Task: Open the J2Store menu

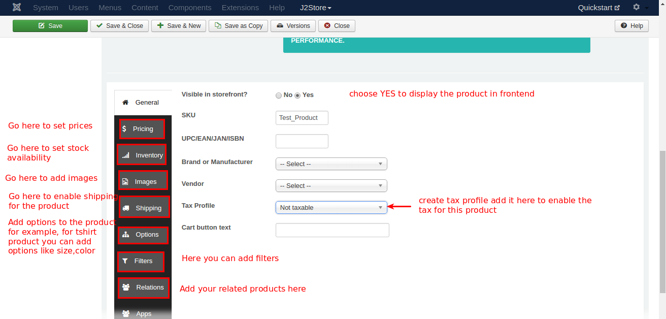Action: coord(315,8)
